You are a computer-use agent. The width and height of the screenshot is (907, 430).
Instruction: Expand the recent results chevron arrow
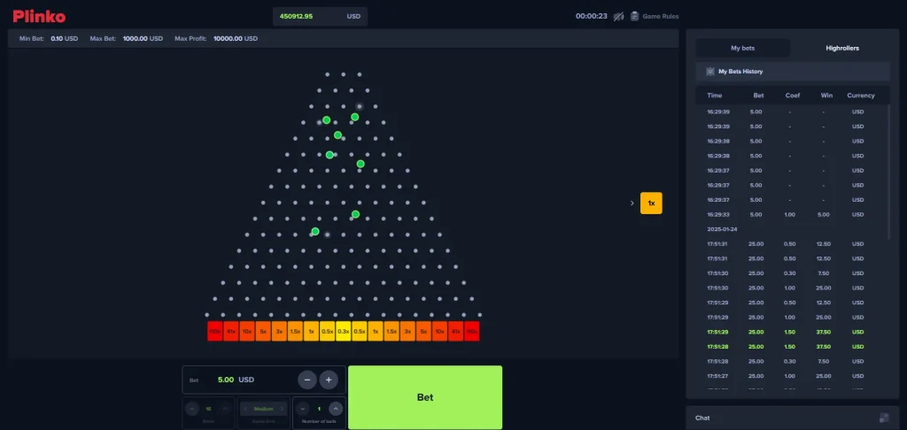(632, 203)
